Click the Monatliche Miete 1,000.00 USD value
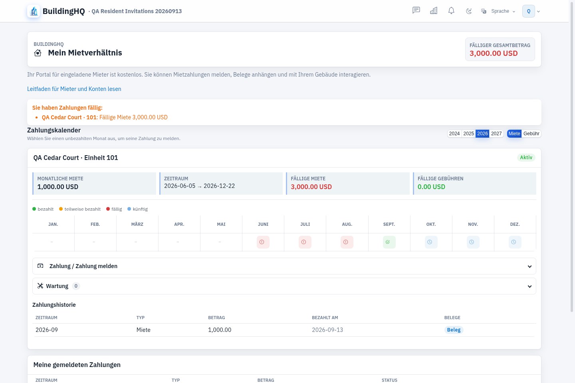 (58, 187)
